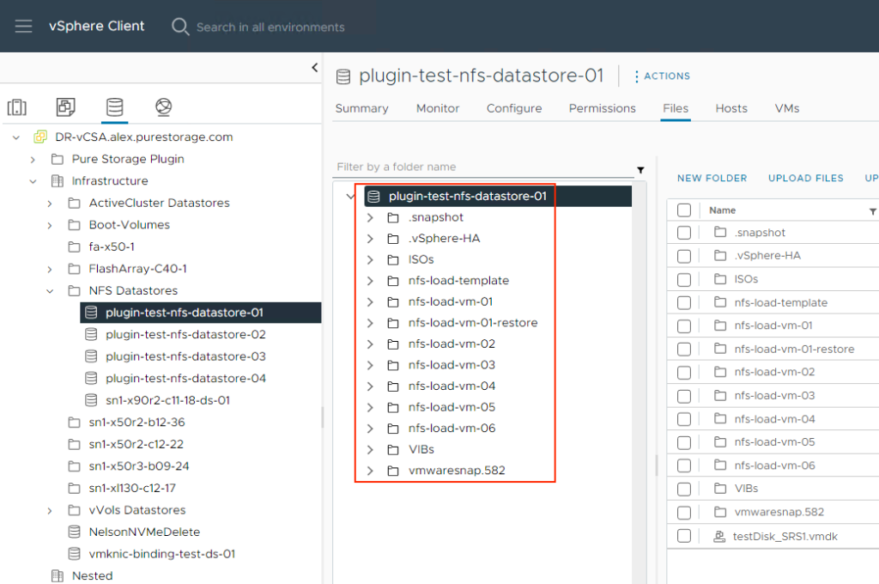Check the ISOs row checkbox
Viewport: 879px width, 584px height.
684,279
